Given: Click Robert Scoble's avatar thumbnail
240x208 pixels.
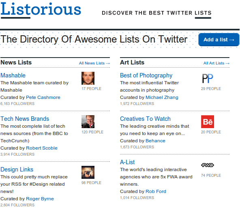Looking at the screenshot, I should coord(88,122).
